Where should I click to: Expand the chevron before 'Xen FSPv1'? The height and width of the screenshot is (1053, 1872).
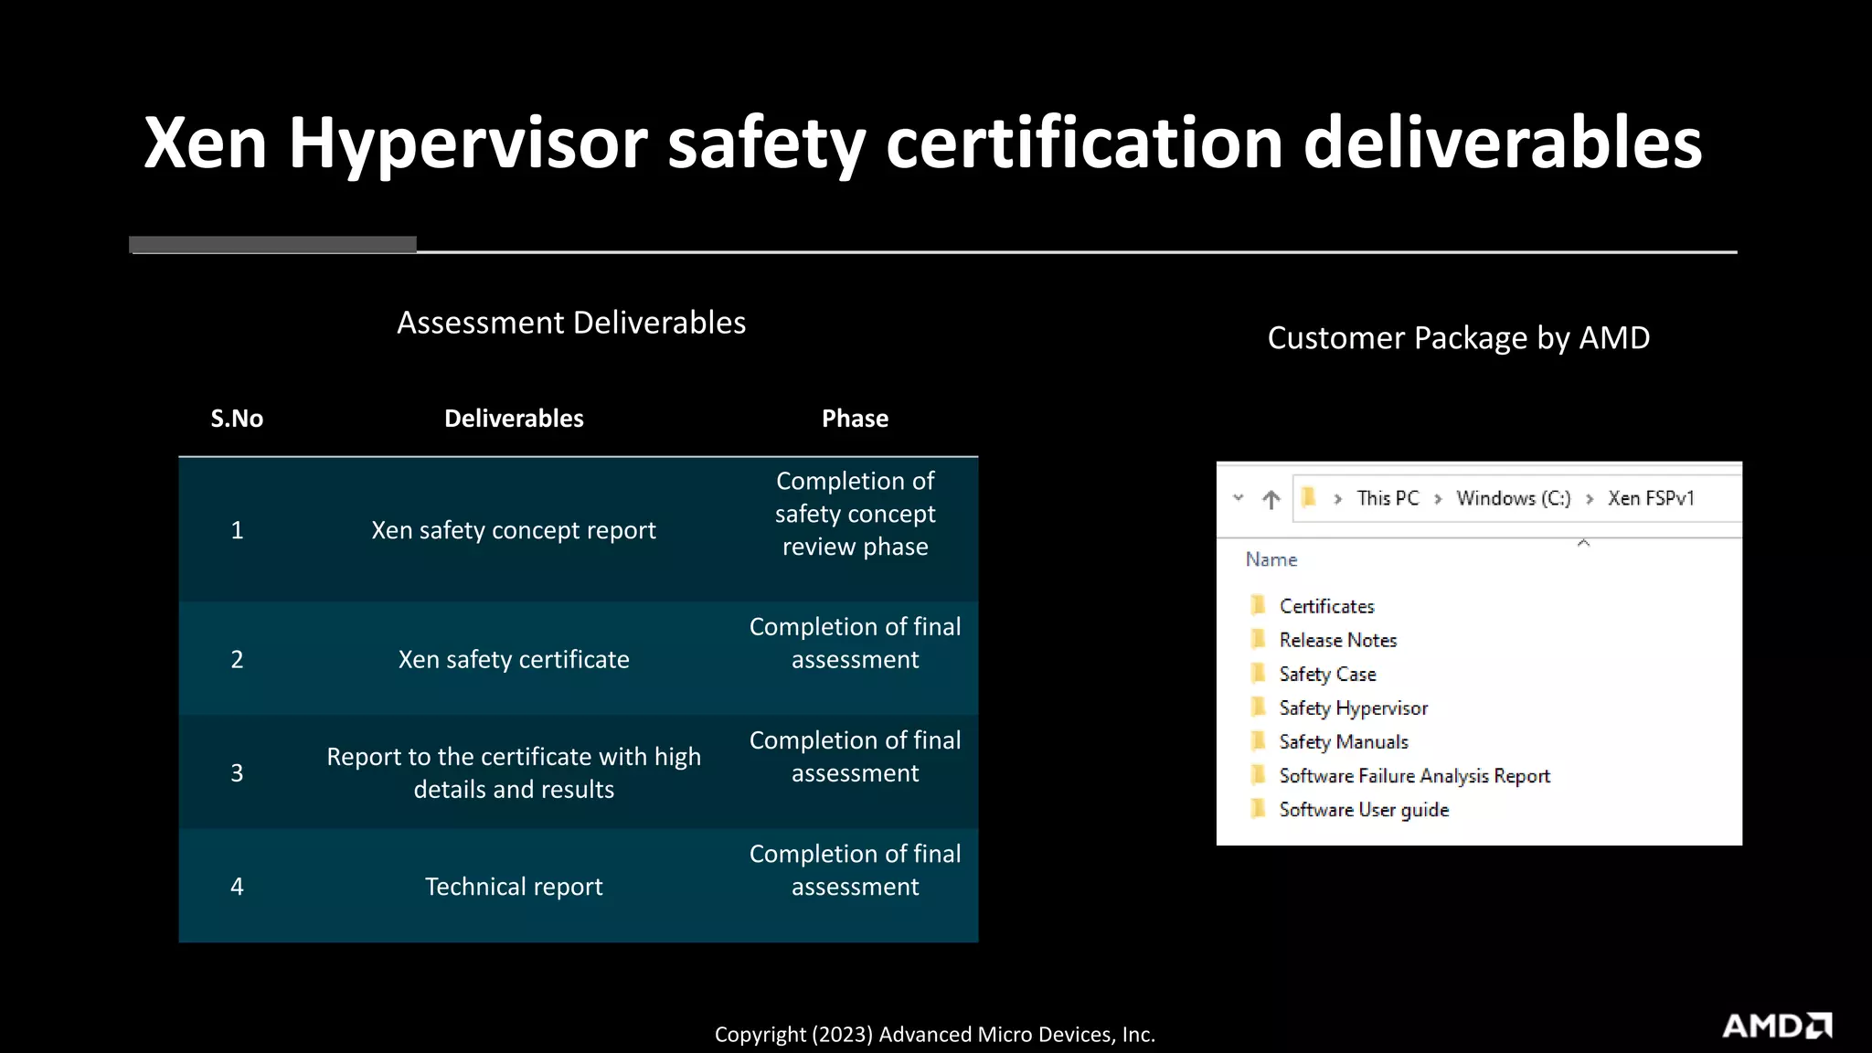click(x=1590, y=499)
